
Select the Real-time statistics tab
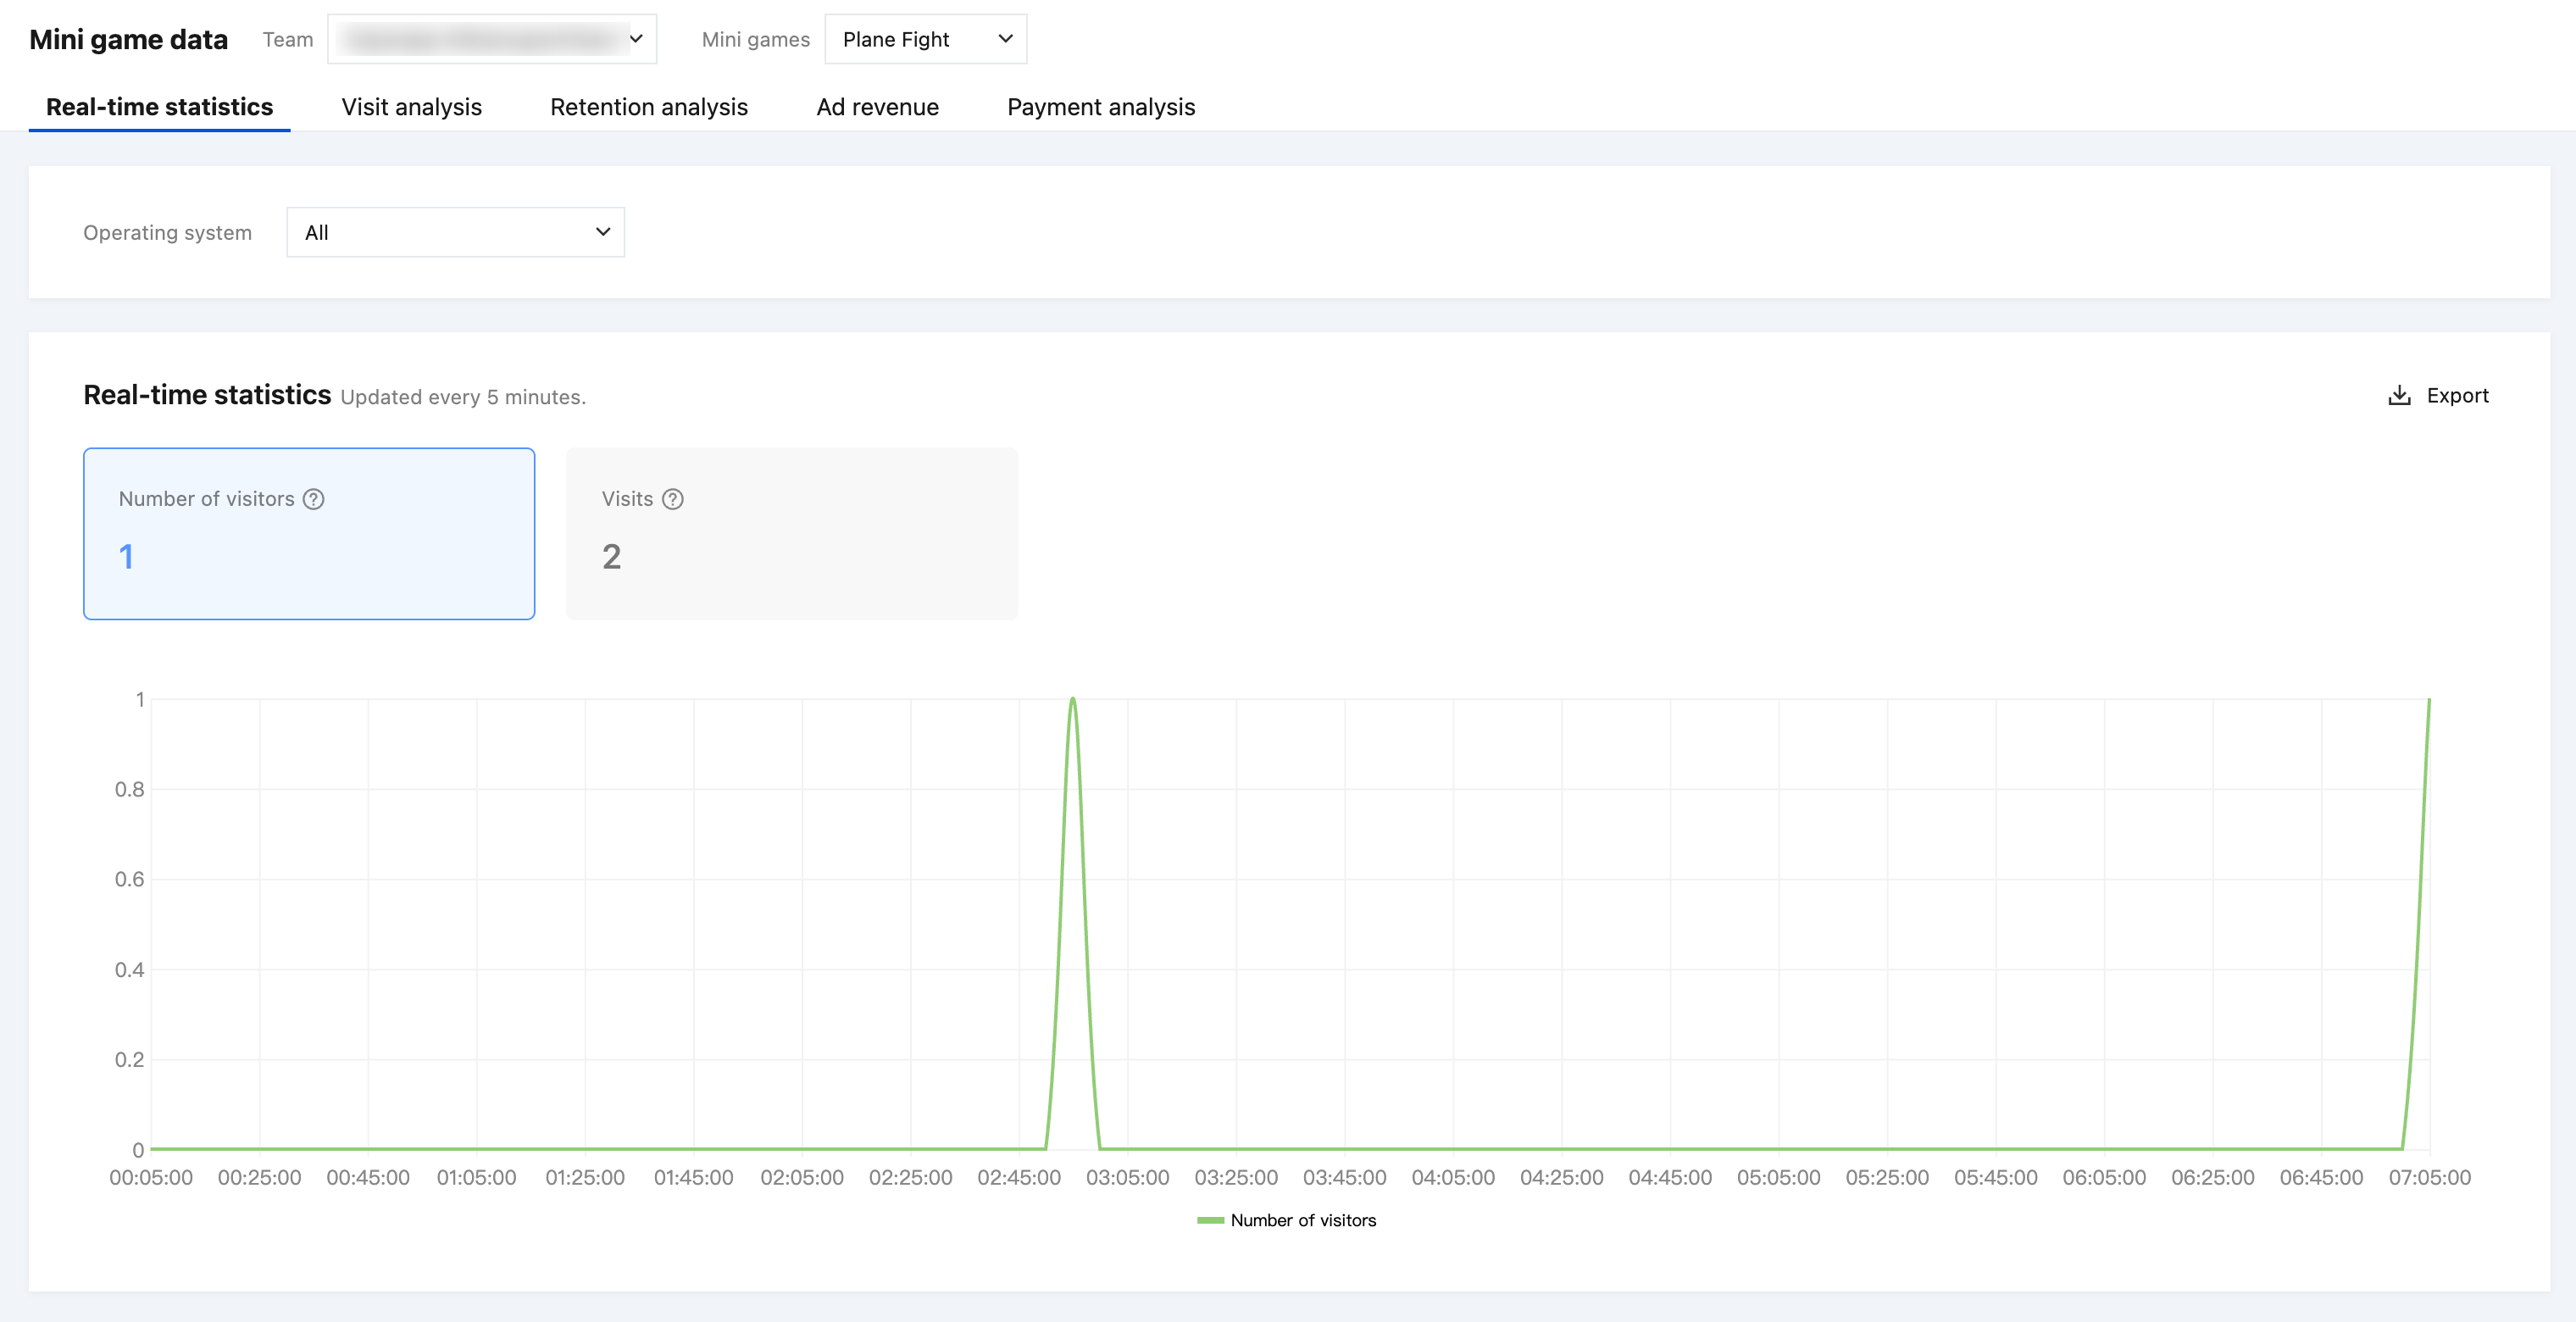pos(159,107)
